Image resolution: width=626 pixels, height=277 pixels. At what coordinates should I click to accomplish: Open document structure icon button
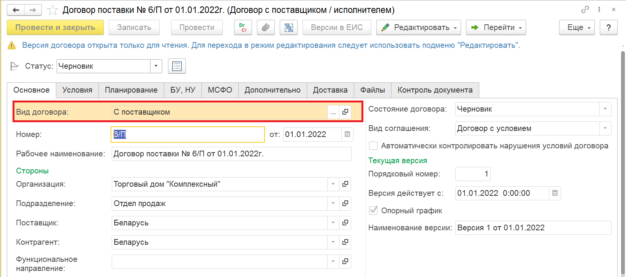[x=288, y=27]
